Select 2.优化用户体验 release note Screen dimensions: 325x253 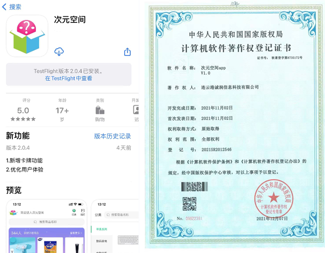click(x=24, y=170)
